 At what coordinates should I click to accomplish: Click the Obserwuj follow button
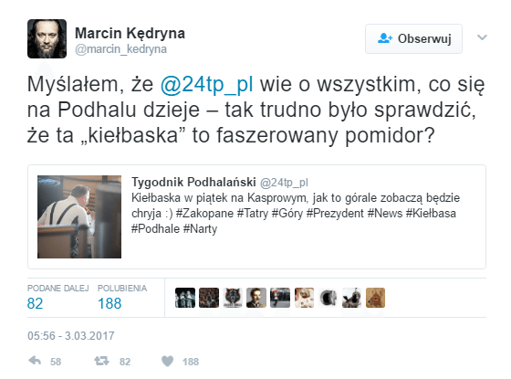click(x=413, y=38)
